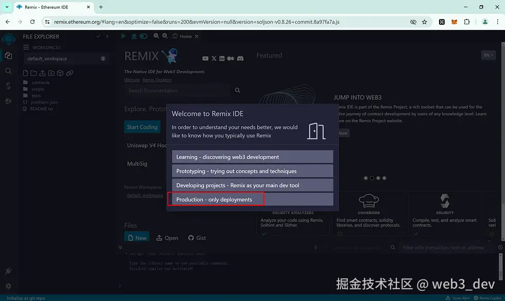Viewport: 505px width, 301px height.
Task: Click the documentation search magnifier button
Action: click(238, 91)
